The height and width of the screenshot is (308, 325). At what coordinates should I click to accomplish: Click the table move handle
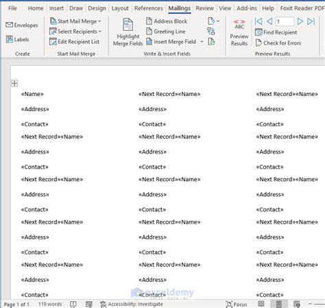(14, 83)
